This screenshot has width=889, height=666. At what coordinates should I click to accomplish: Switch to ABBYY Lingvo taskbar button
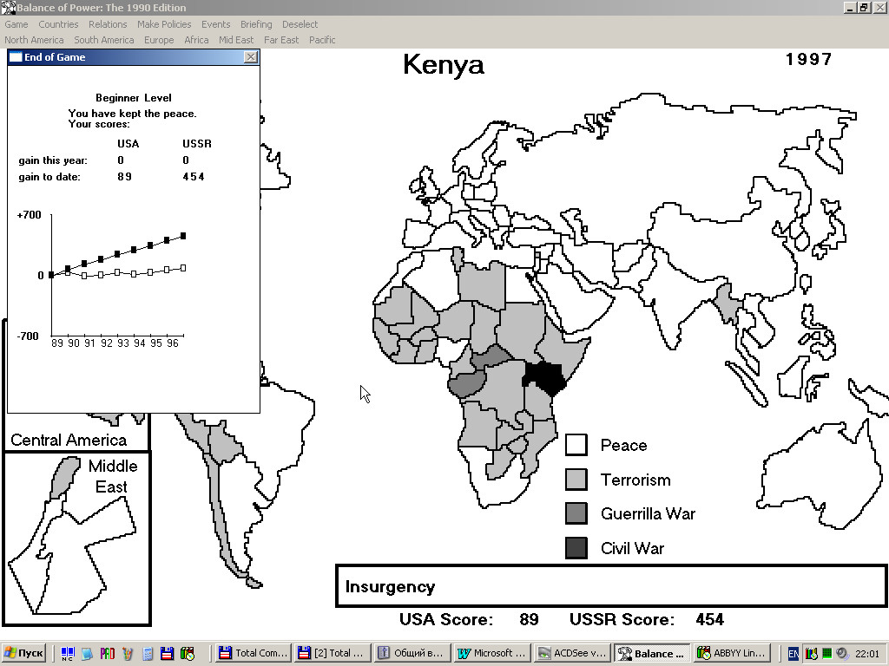(x=732, y=654)
